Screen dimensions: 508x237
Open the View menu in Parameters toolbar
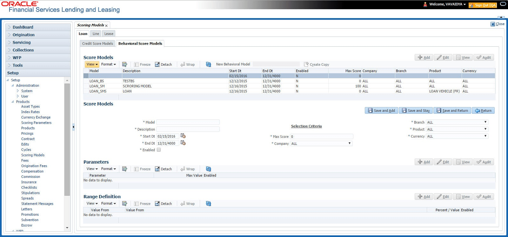pyautogui.click(x=92, y=169)
